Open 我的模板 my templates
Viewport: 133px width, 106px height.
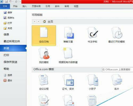tap(44, 56)
